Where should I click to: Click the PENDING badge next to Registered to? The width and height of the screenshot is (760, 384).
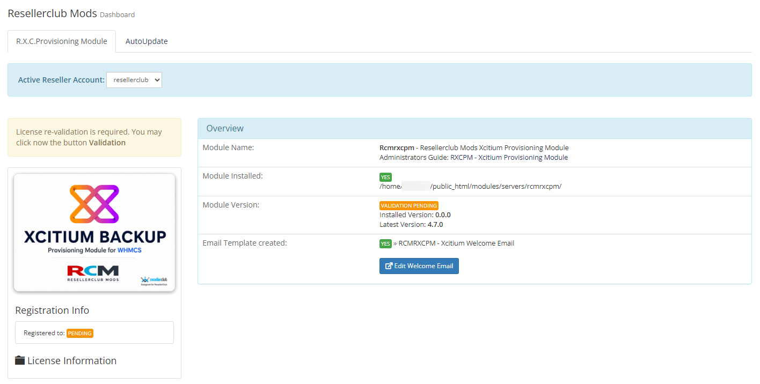coord(80,333)
